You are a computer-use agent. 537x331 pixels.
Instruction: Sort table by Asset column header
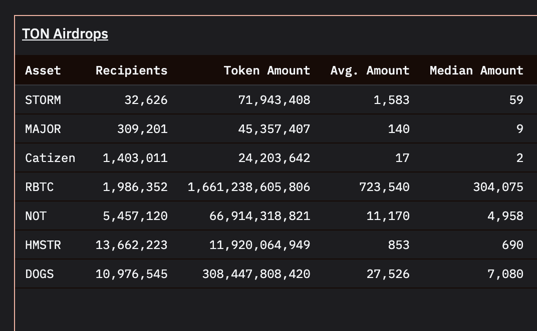[x=43, y=70]
